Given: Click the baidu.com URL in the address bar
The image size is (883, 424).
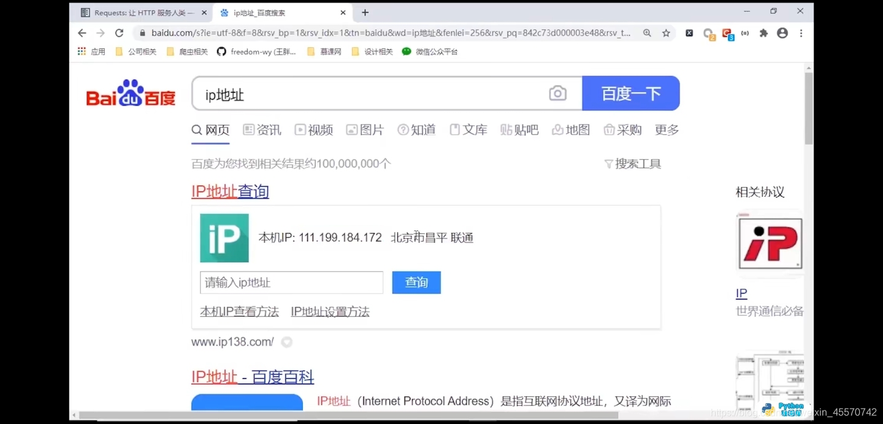Looking at the screenshot, I should (391, 33).
